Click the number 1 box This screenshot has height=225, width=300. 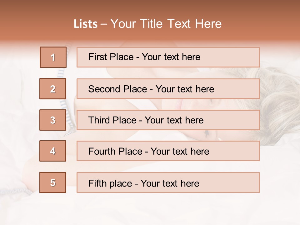click(53, 57)
